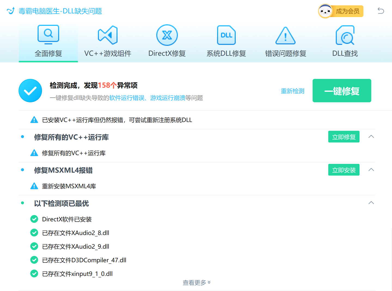392x291 pixels.
Task: Click green check icon beside DirectX软件已安装
Action: (34, 219)
